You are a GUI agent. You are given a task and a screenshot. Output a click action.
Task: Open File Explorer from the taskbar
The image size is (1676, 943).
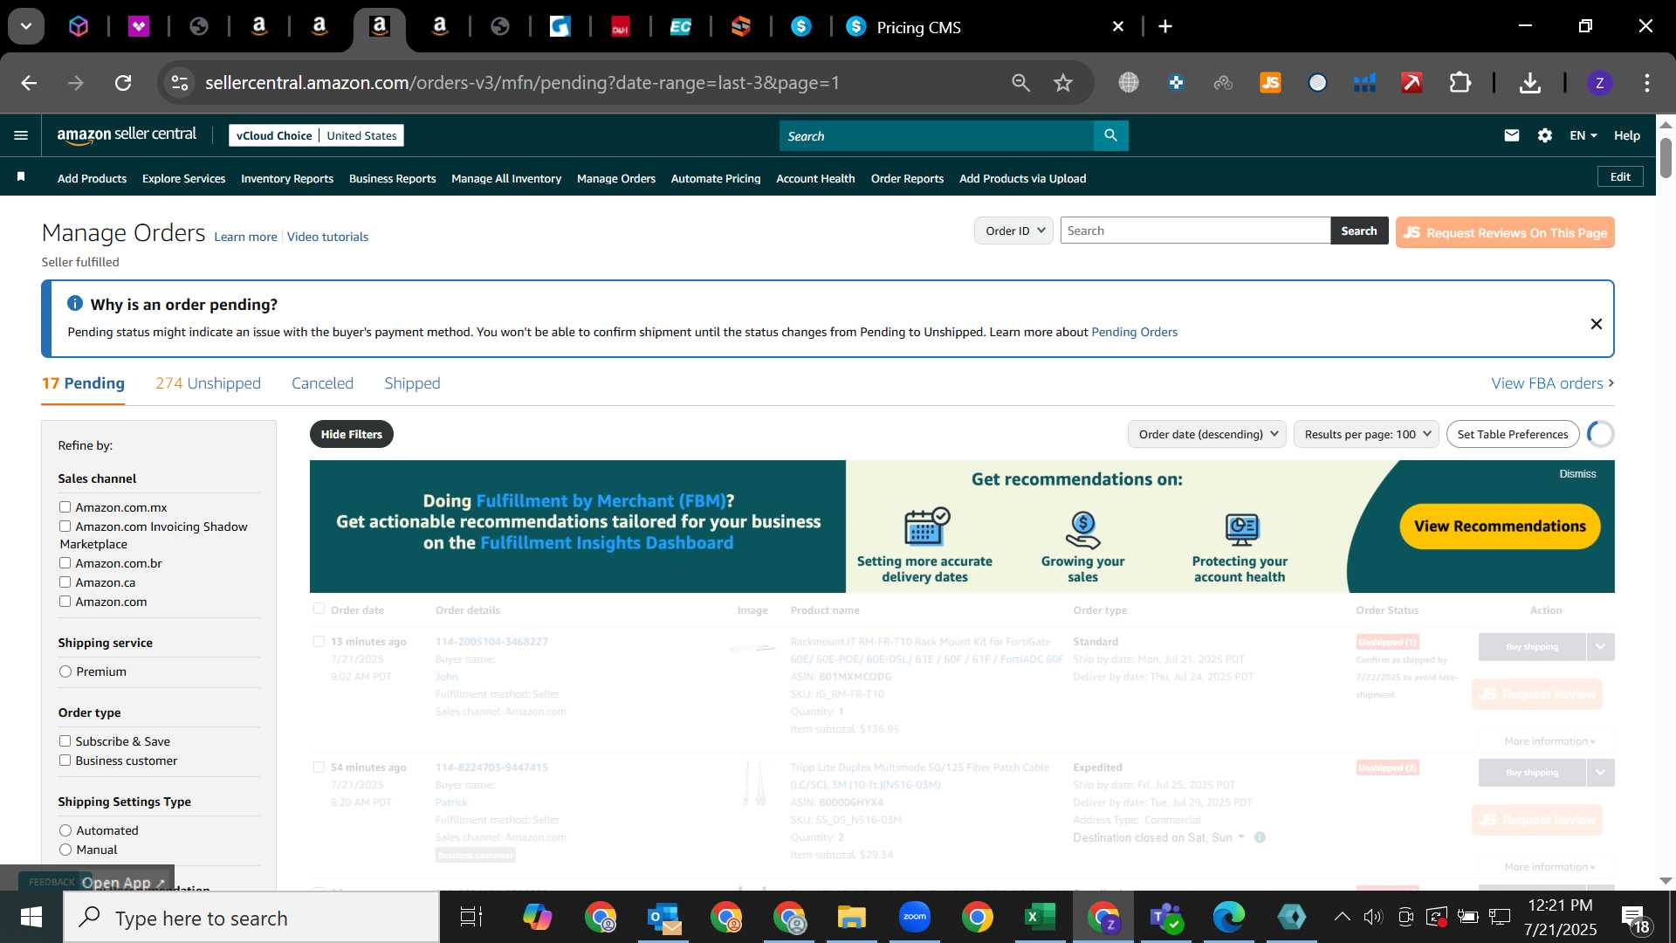coord(851,917)
